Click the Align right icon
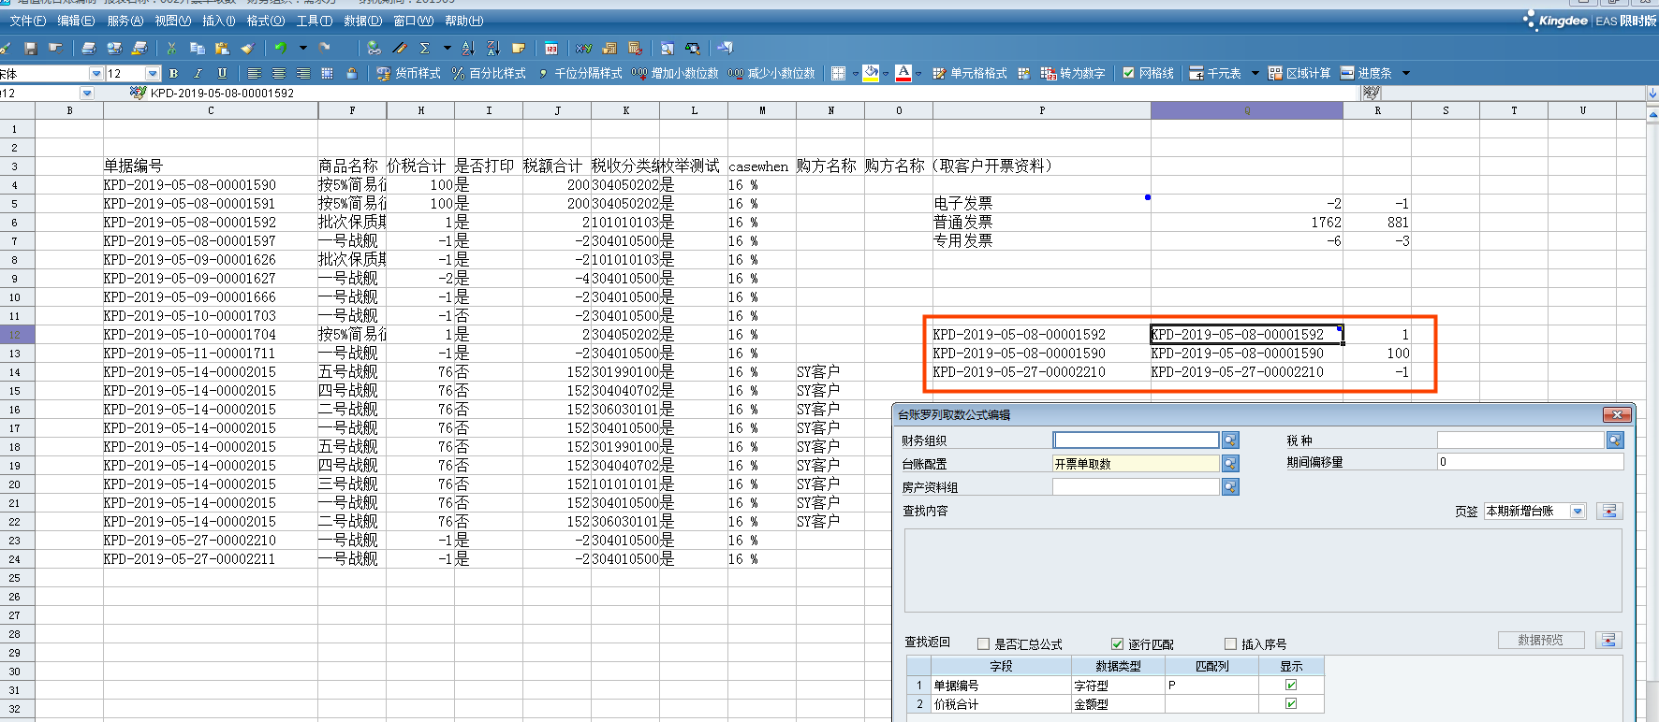This screenshot has height=722, width=1659. [303, 73]
